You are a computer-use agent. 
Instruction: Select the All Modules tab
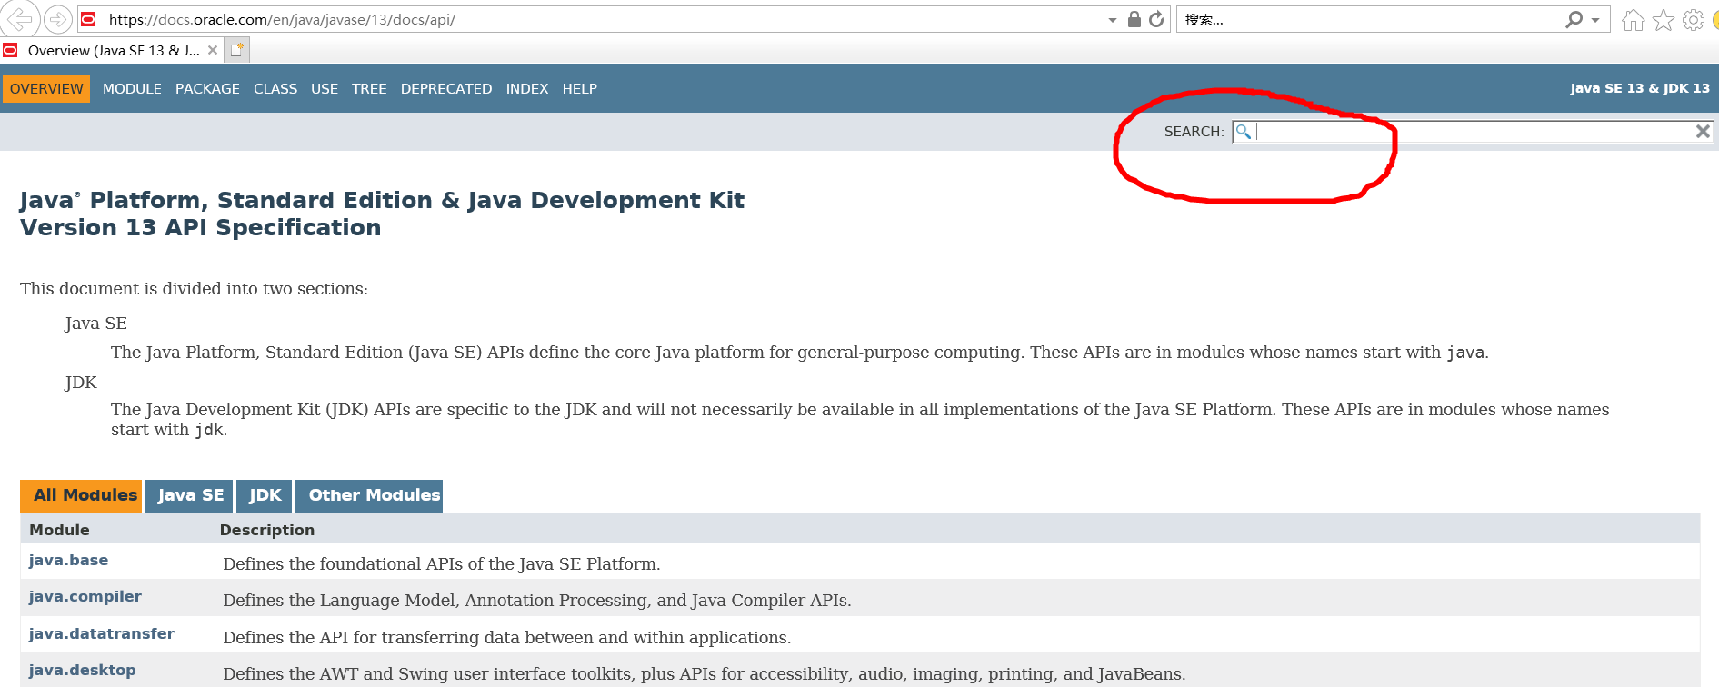coord(81,496)
